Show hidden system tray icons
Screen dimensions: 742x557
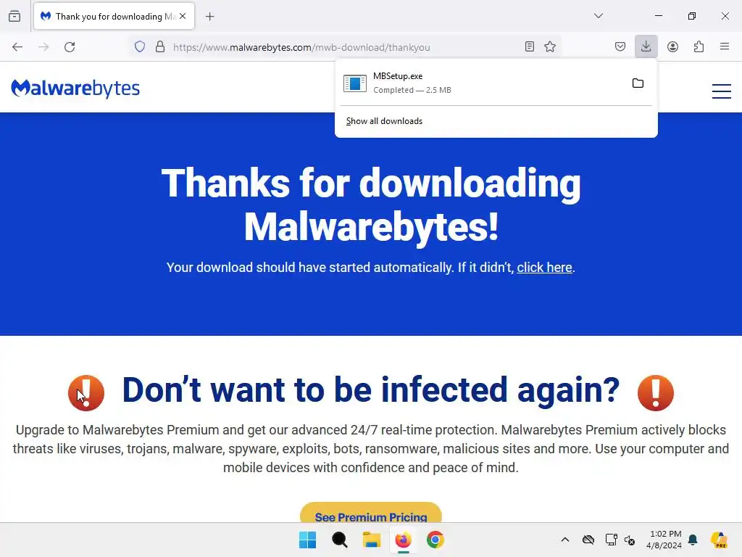pyautogui.click(x=565, y=540)
